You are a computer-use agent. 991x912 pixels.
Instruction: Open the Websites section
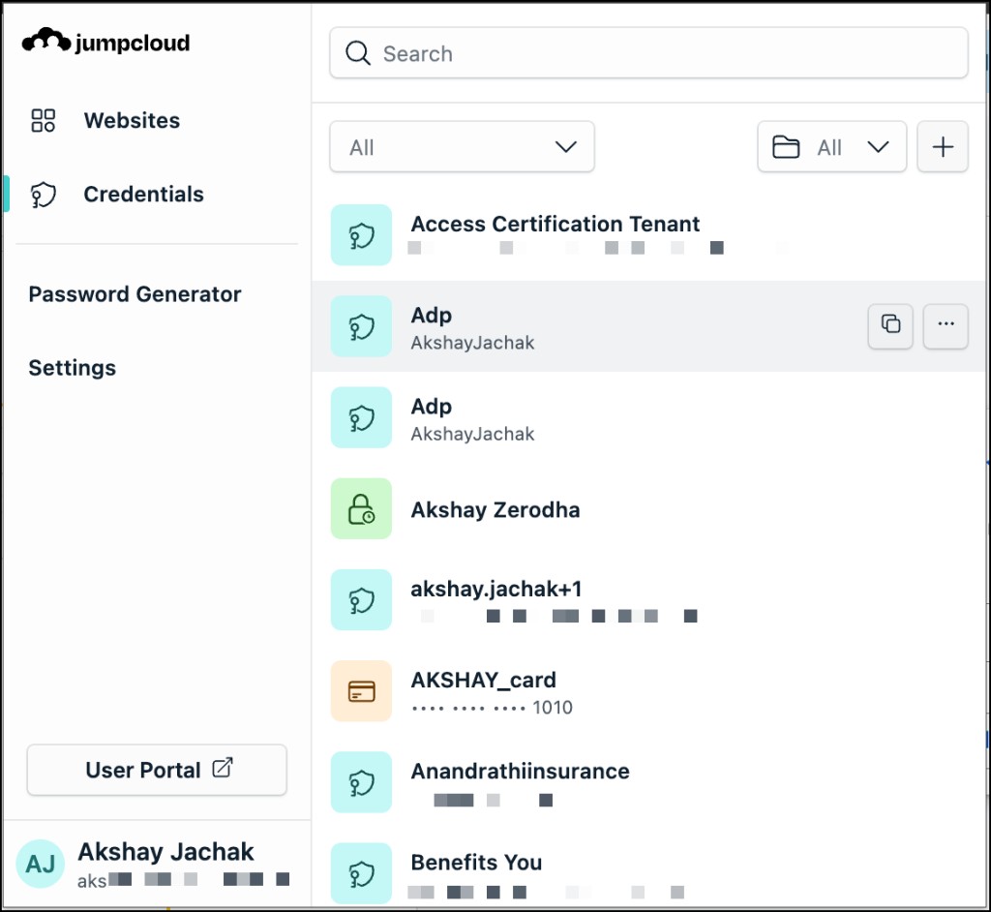pyautogui.click(x=132, y=120)
